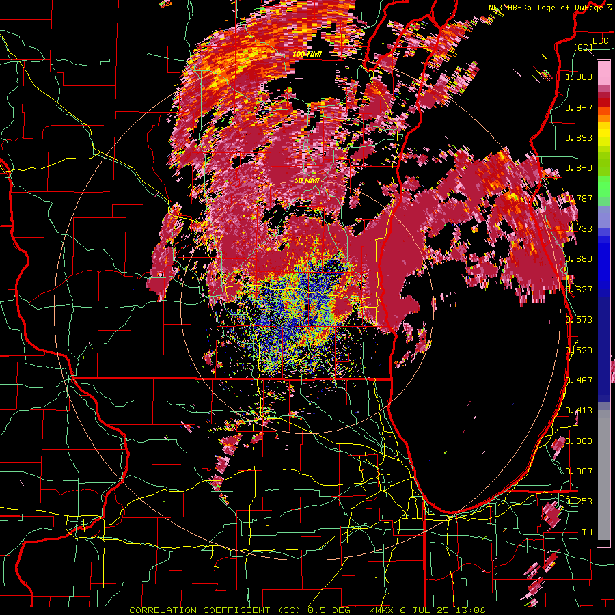Click the 100 NMI range ring label

[x=307, y=54]
